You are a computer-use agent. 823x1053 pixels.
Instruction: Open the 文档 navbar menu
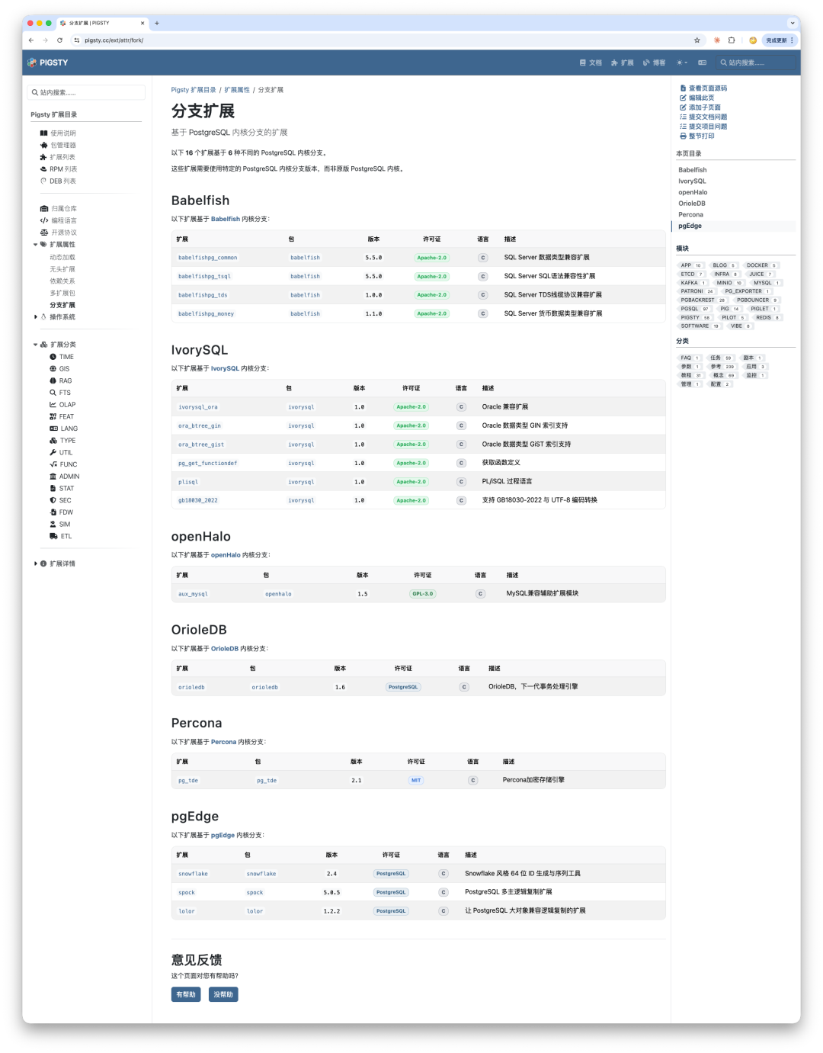click(591, 63)
